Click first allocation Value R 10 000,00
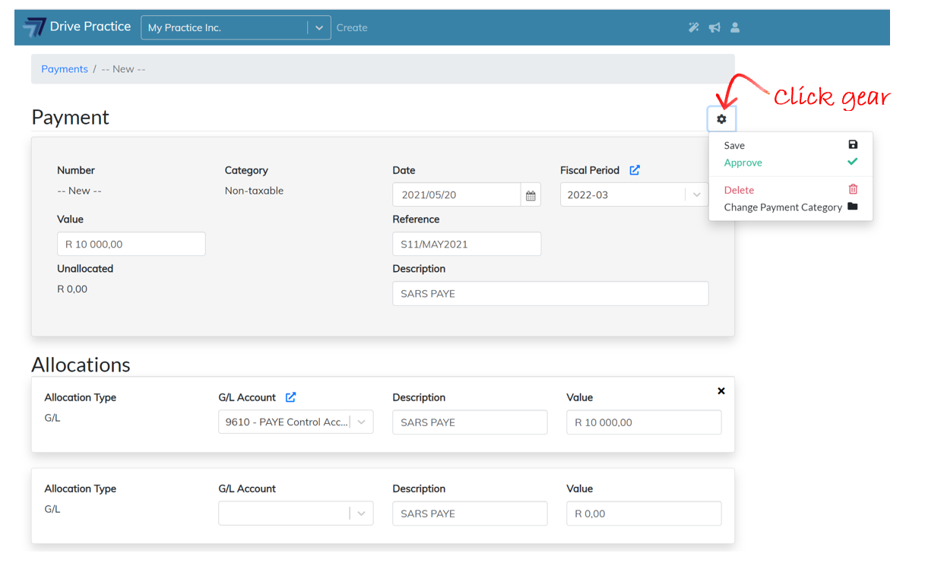925x572 pixels. click(644, 422)
